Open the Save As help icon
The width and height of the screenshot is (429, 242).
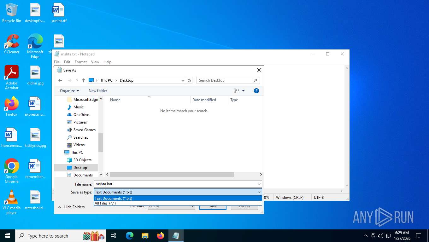point(256,91)
